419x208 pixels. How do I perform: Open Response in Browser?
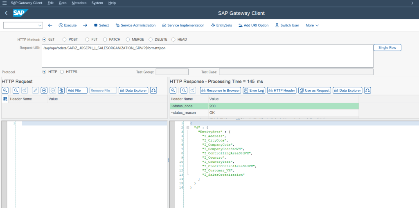220,90
